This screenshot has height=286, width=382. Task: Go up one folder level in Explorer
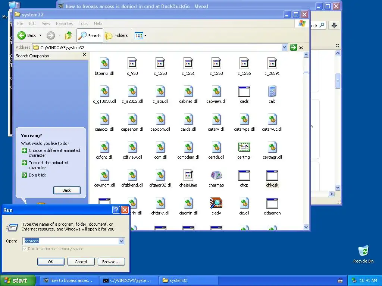pyautogui.click(x=69, y=35)
